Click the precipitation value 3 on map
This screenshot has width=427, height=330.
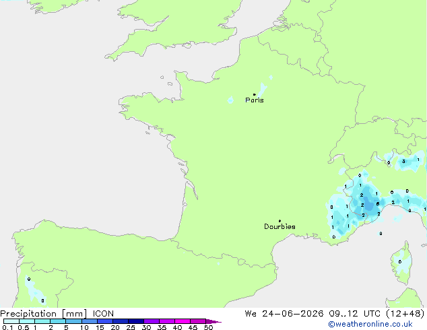pos(403,162)
